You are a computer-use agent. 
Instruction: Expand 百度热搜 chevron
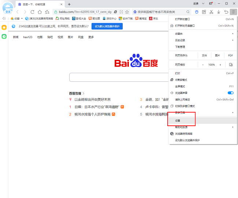coord(83,93)
